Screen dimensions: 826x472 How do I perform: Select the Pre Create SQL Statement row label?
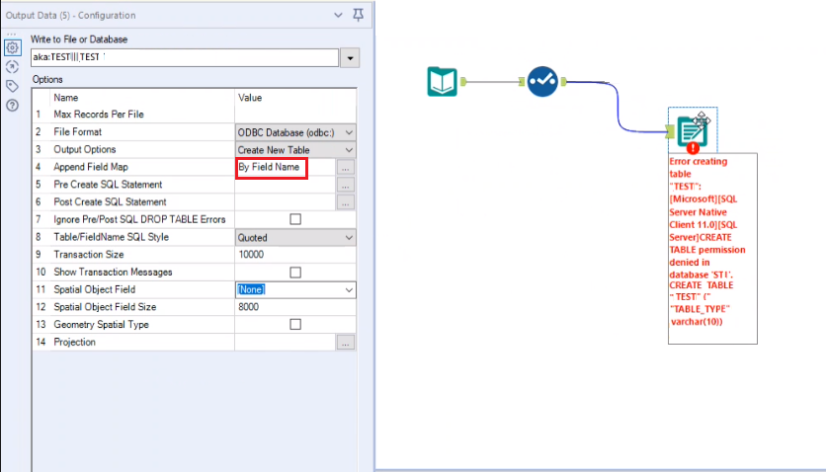108,185
